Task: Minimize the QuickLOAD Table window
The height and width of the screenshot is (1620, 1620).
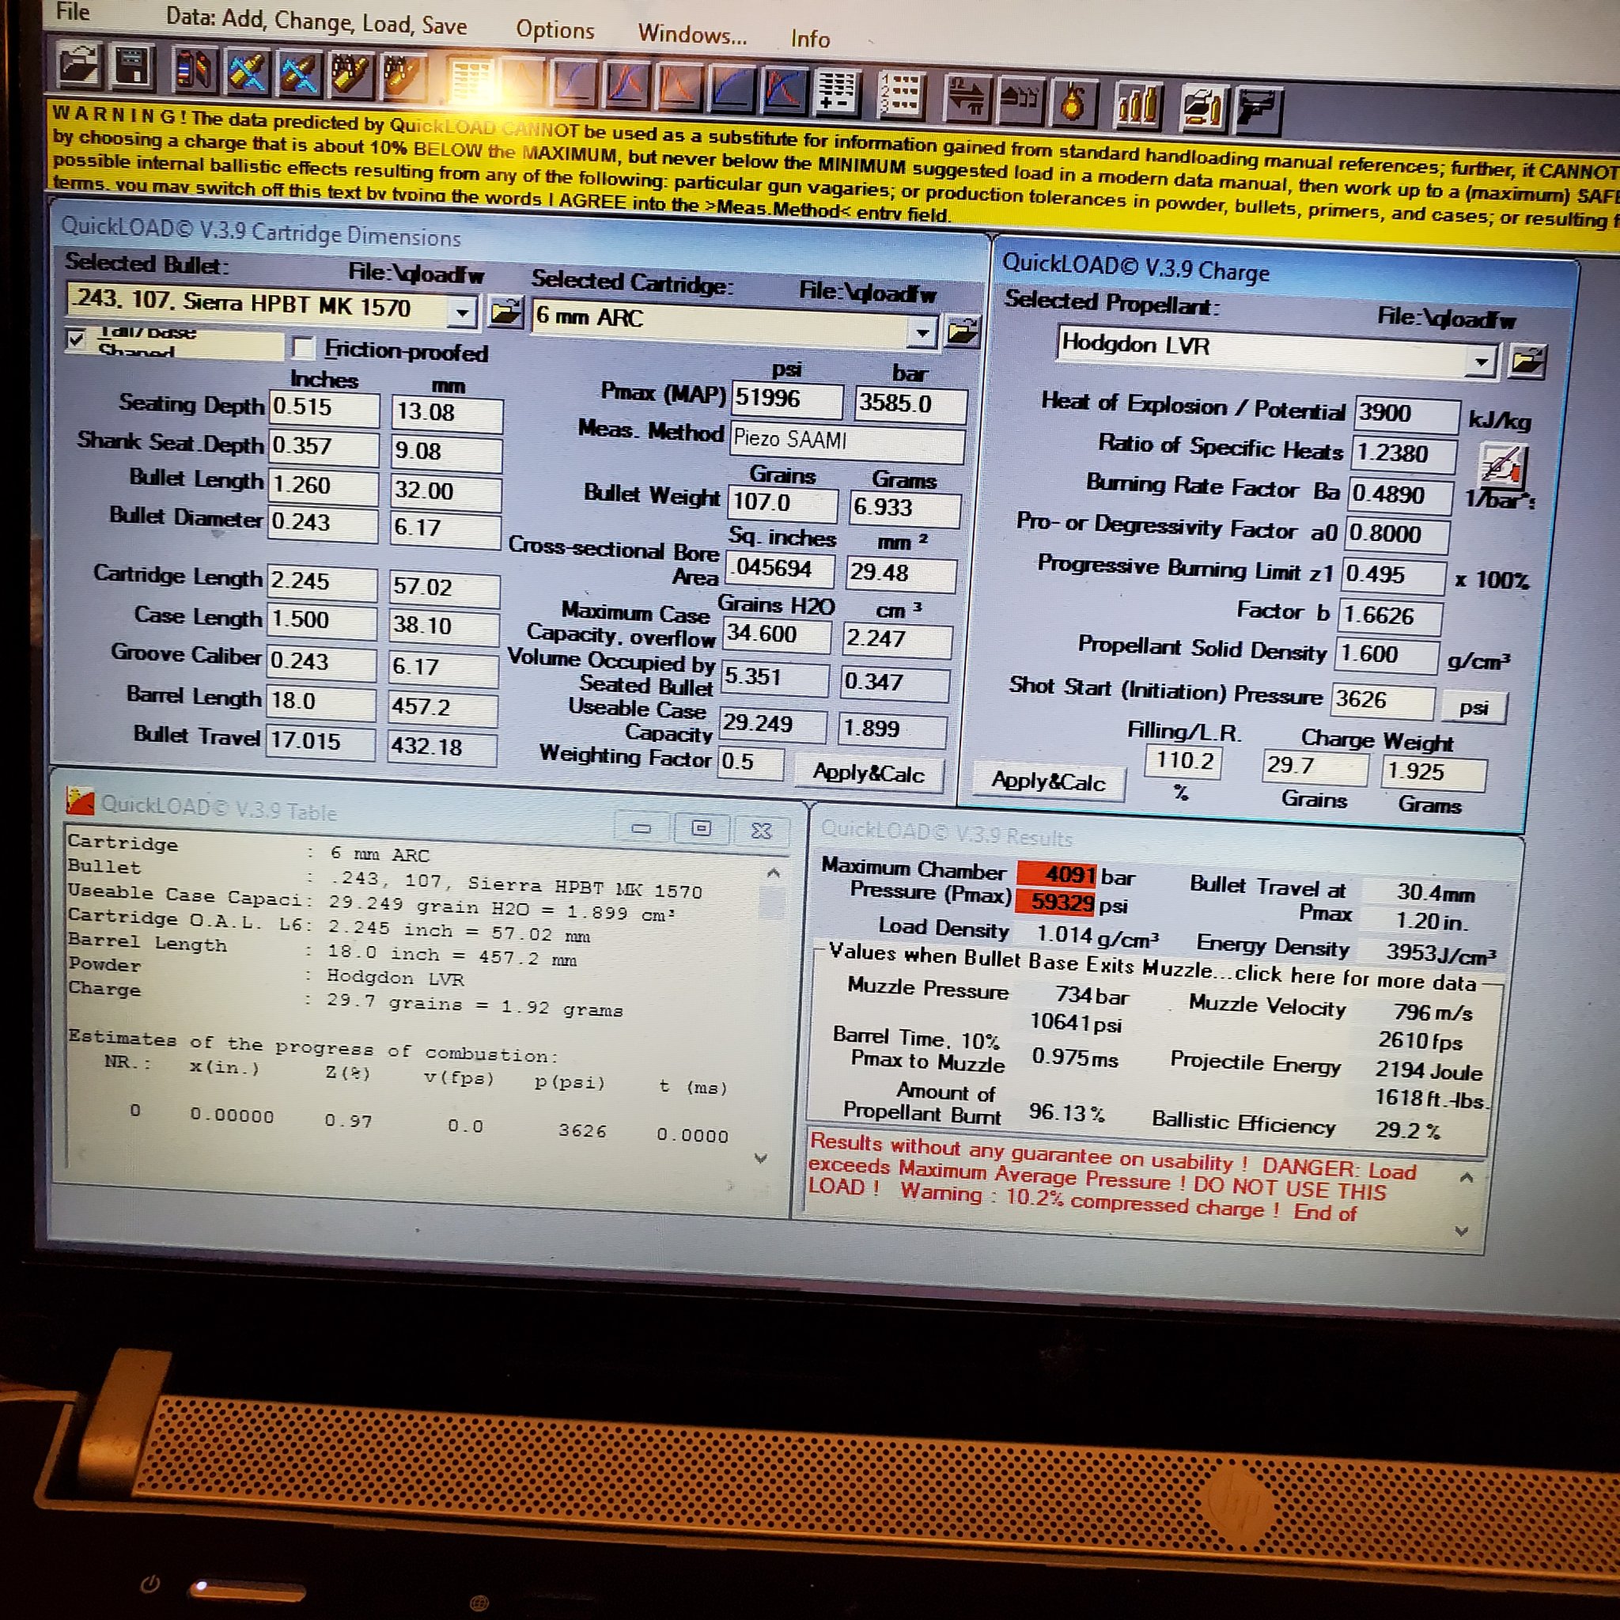Action: pos(642,827)
